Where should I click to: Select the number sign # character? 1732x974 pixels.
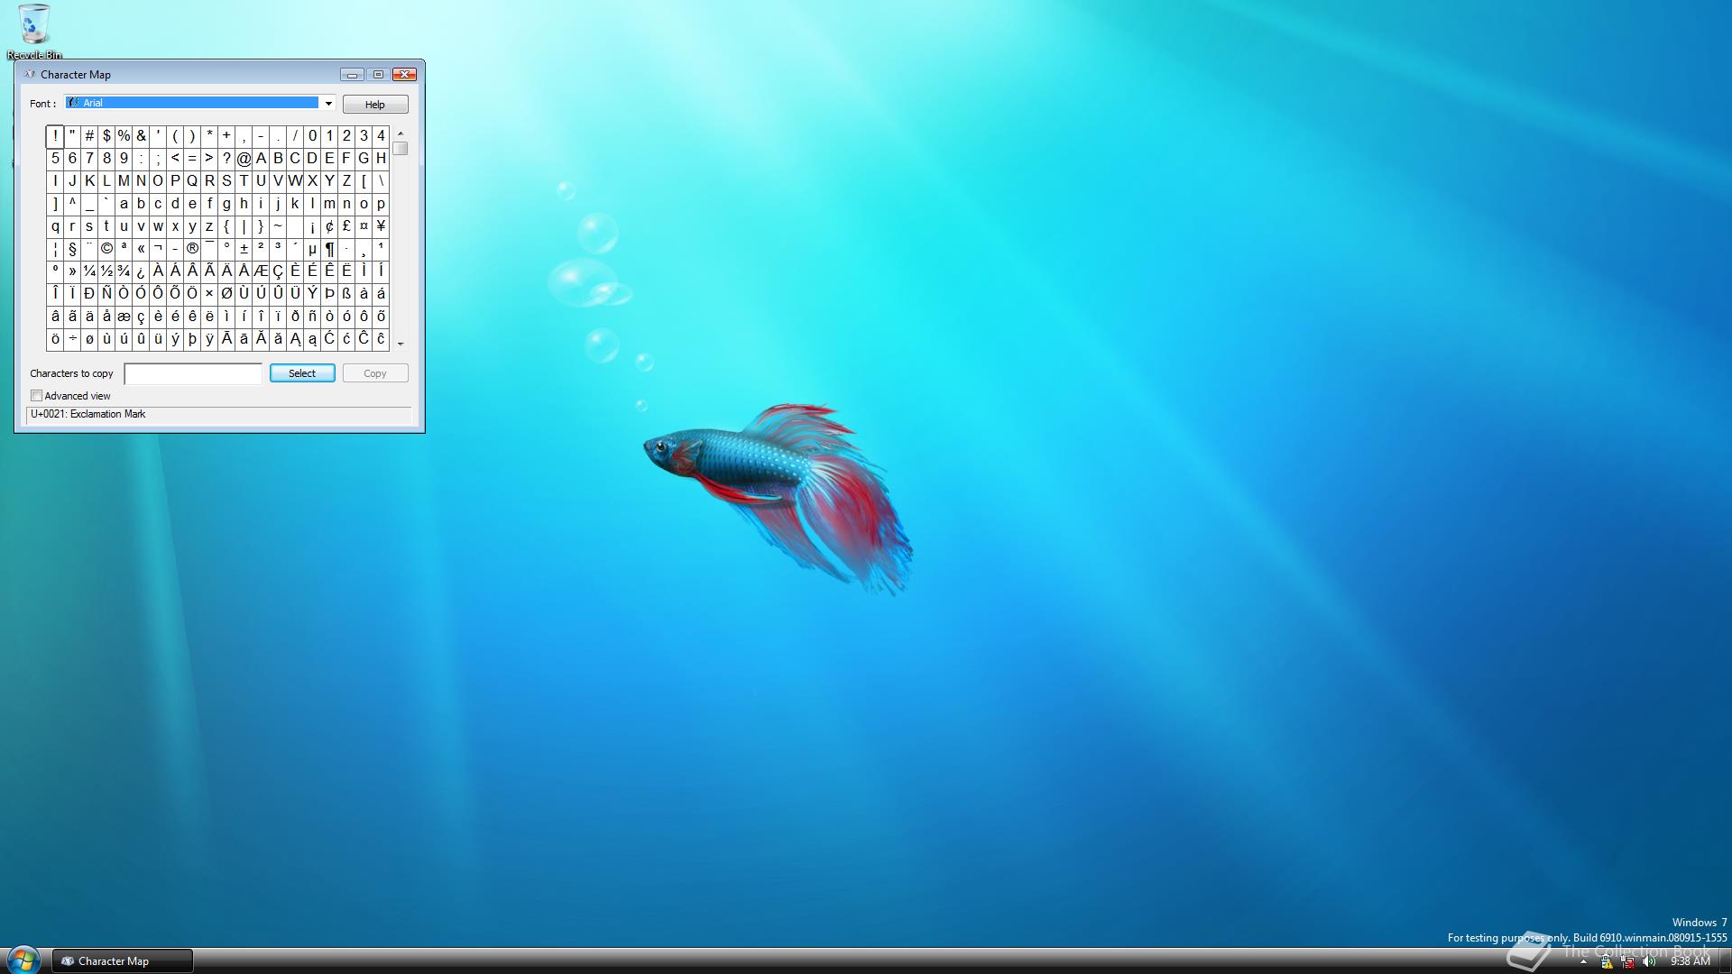pyautogui.click(x=89, y=136)
